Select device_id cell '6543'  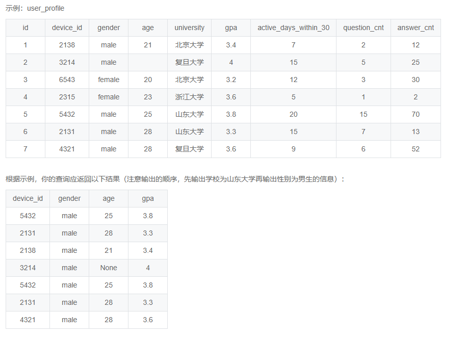point(67,80)
